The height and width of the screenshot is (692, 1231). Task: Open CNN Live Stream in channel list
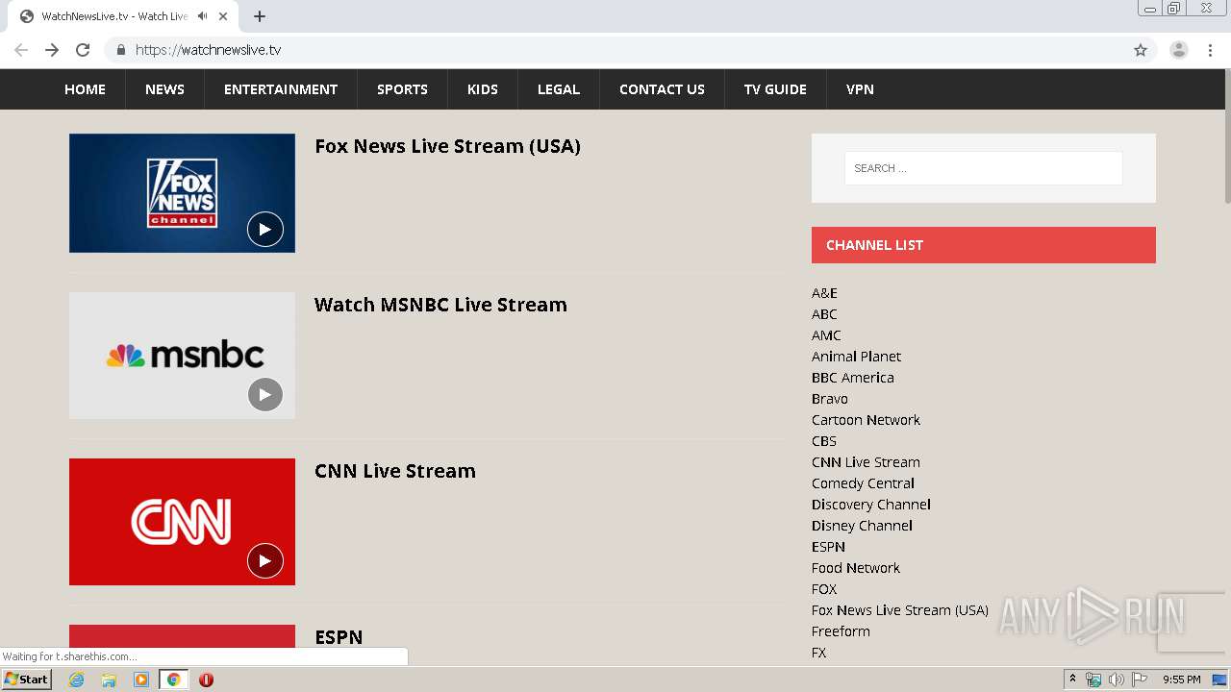point(866,462)
